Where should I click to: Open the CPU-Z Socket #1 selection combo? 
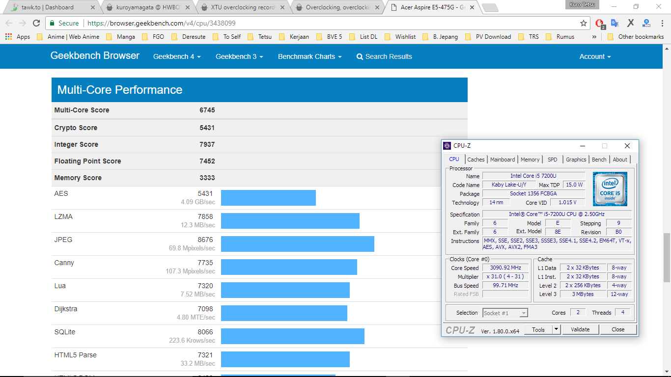click(505, 313)
